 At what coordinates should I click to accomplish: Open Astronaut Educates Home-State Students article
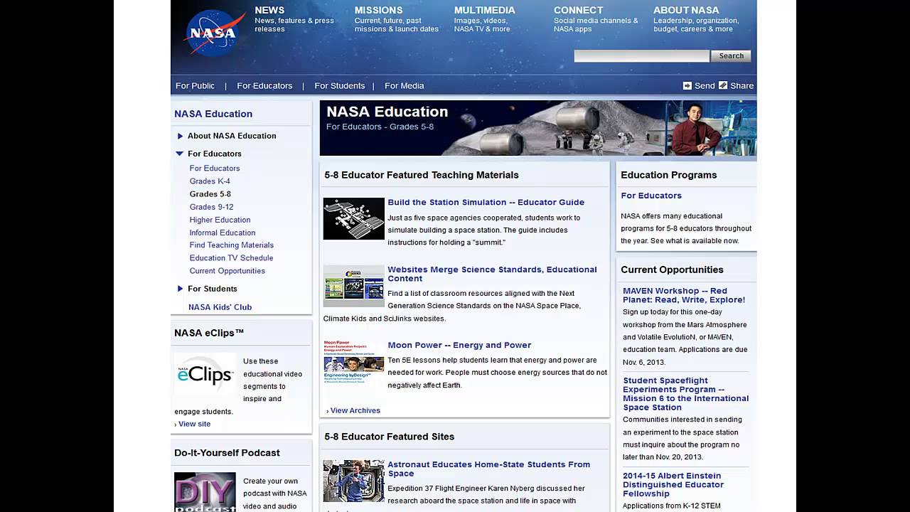point(488,469)
